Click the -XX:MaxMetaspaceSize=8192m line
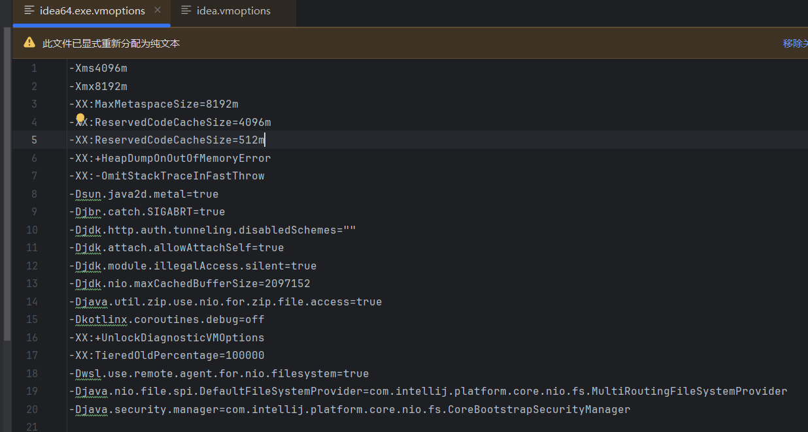 coord(154,103)
